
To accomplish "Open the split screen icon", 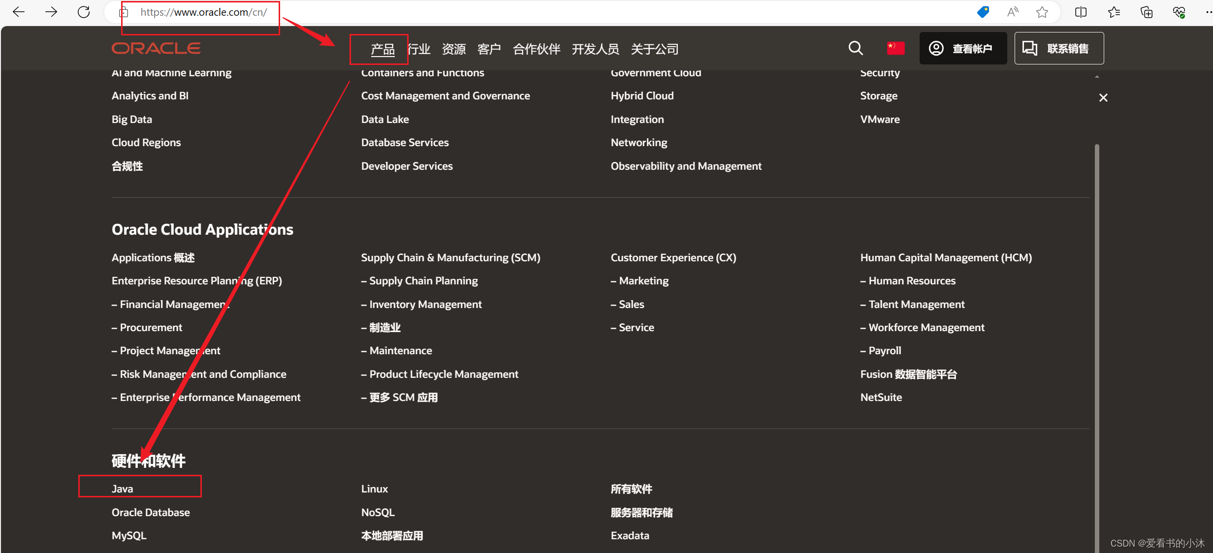I will click(1081, 12).
